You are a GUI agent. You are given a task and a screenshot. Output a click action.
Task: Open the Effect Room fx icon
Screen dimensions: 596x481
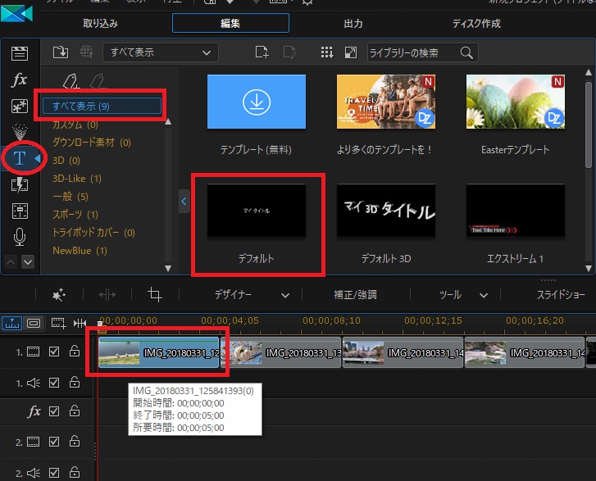20,80
